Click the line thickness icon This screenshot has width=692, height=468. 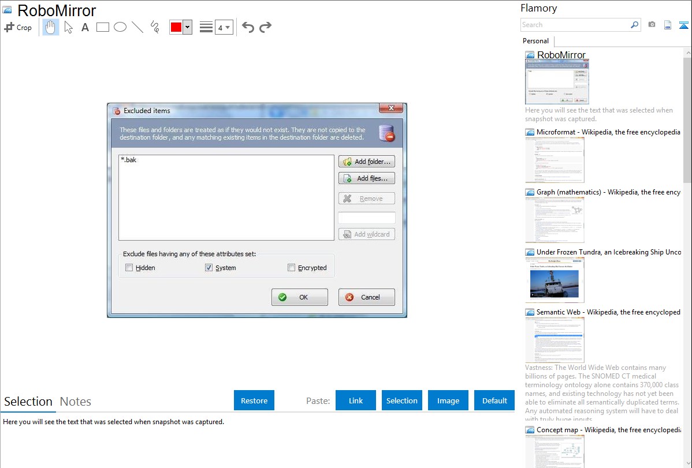(206, 27)
